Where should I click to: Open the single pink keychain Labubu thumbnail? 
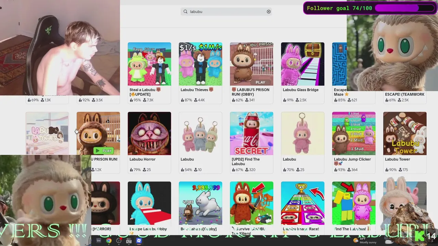(x=302, y=133)
